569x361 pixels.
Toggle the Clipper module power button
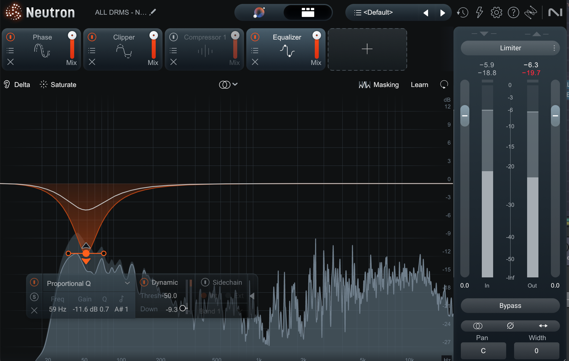(92, 37)
